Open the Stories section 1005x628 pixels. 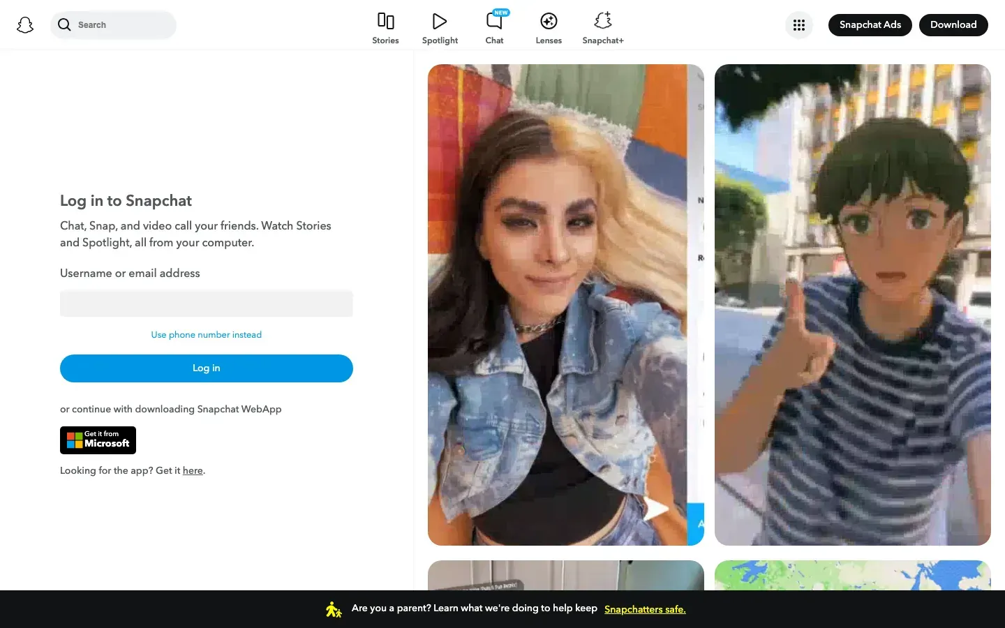coord(385,26)
